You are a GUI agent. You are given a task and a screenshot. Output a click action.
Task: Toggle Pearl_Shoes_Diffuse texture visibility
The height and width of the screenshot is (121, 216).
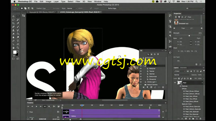(184, 91)
